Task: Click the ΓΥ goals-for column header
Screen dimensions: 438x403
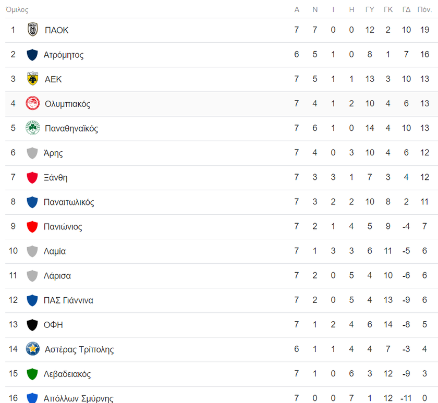Action: click(x=370, y=9)
